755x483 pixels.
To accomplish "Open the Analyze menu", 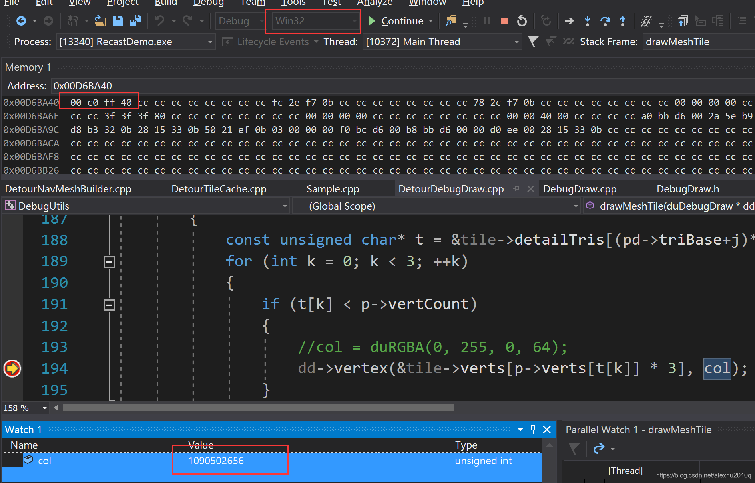I will click(x=375, y=2).
